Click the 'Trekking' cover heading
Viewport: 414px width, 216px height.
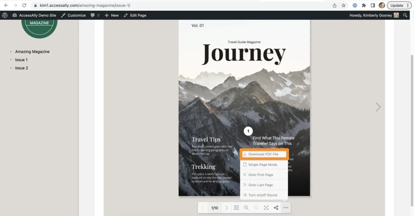point(203,167)
